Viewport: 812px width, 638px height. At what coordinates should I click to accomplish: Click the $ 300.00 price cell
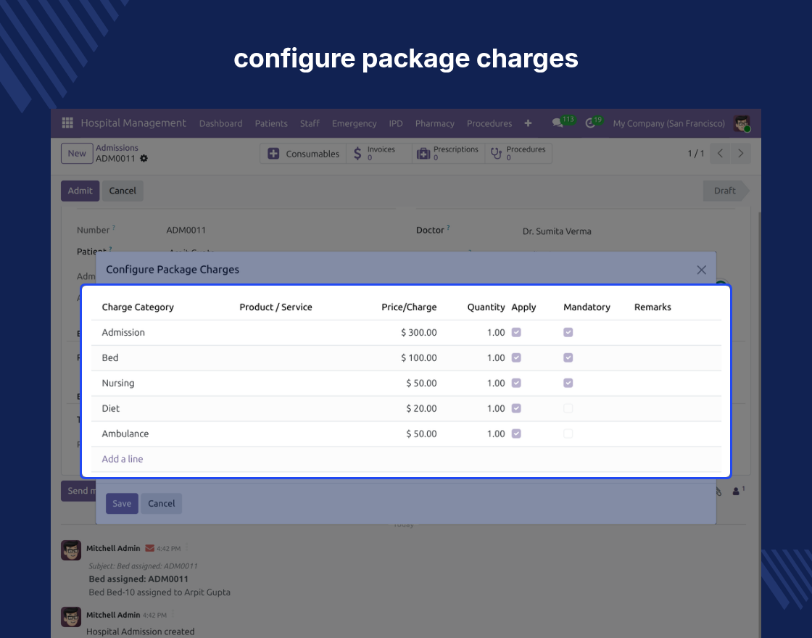click(x=418, y=333)
